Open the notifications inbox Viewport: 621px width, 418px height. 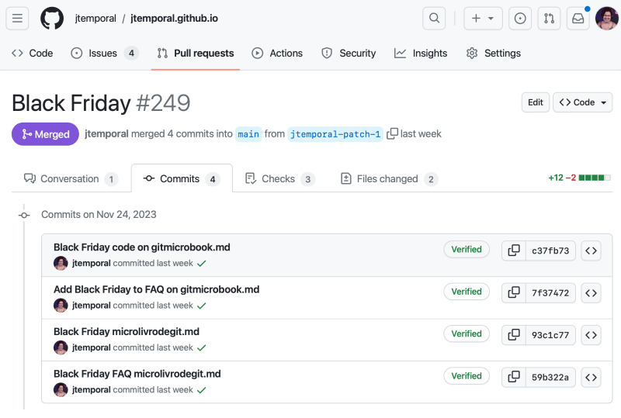coord(578,18)
